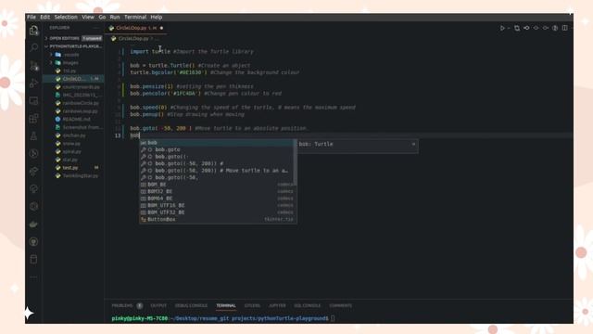Open test.py in the explorer

(x=73, y=167)
